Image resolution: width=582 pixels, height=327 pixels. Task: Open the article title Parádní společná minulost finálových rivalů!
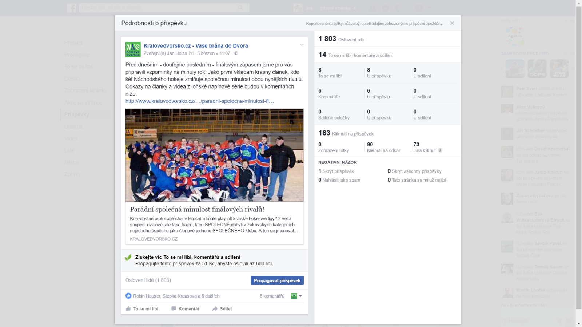197,209
